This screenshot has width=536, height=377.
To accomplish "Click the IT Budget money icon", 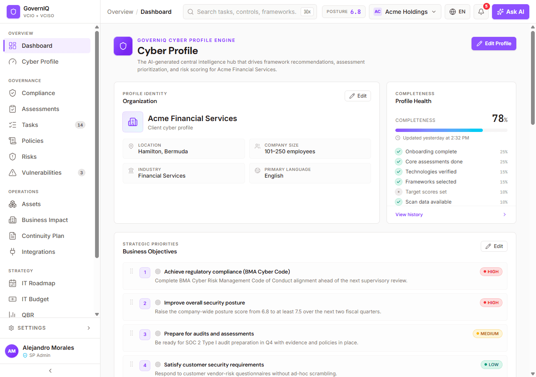I will [x=13, y=299].
